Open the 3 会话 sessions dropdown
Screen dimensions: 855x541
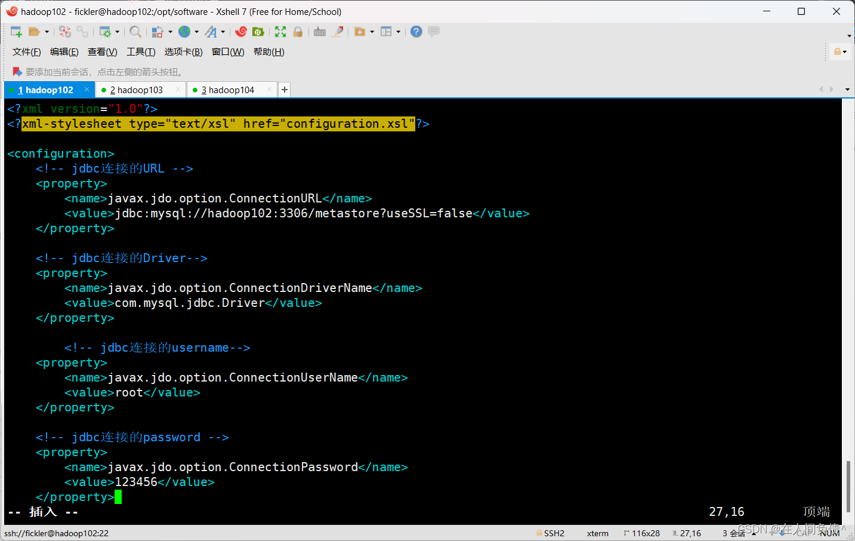pos(739,533)
